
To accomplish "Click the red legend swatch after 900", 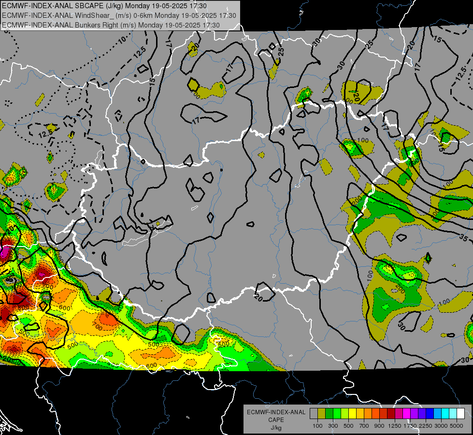I will pyautogui.click(x=384, y=414).
